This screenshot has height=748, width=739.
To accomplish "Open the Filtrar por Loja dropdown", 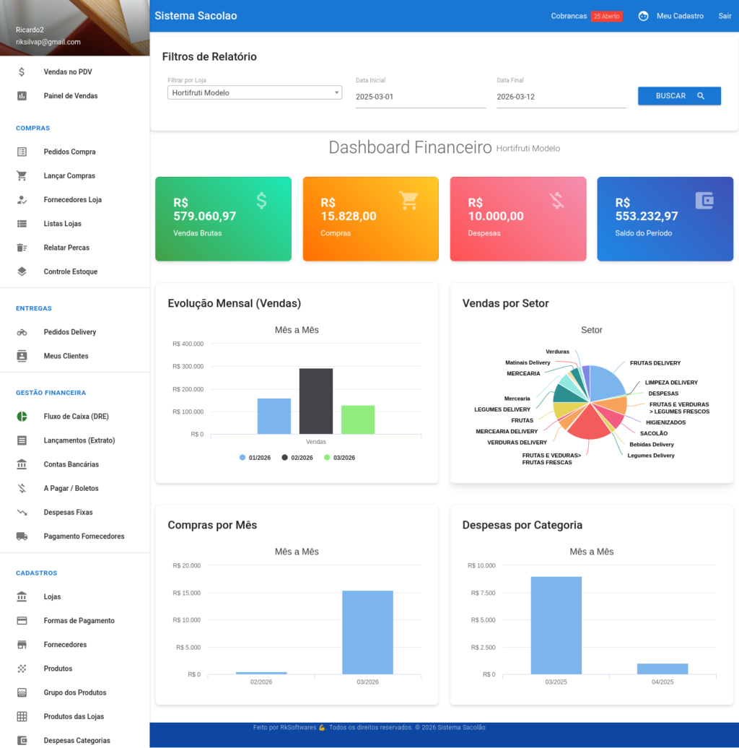I will [x=255, y=92].
